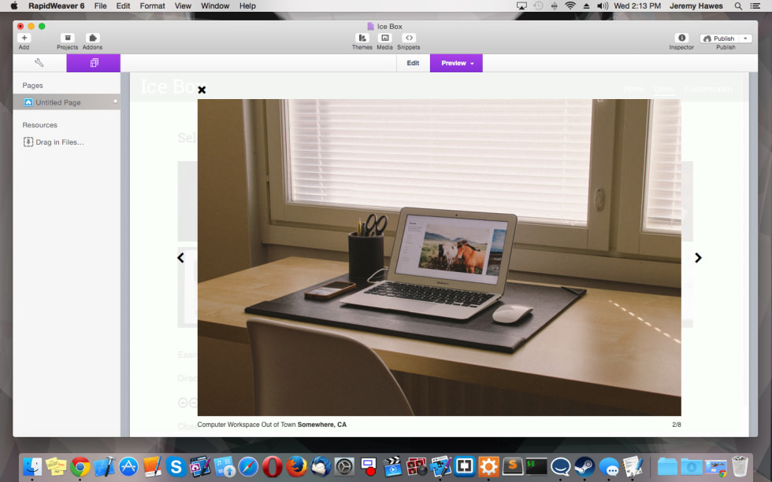Open the Projects toolbar icon
Viewport: 772px width, 482px height.
(x=68, y=38)
